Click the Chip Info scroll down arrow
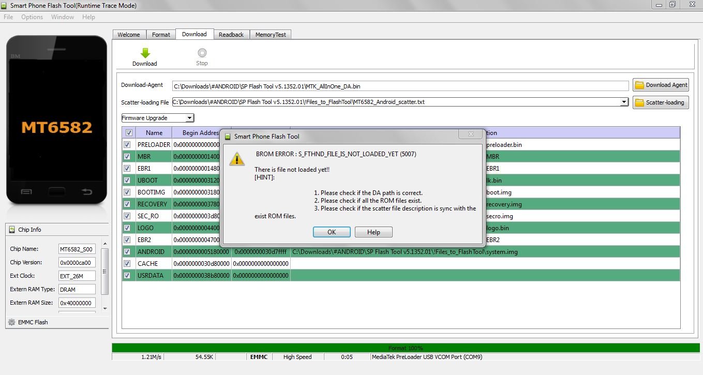 105,309
